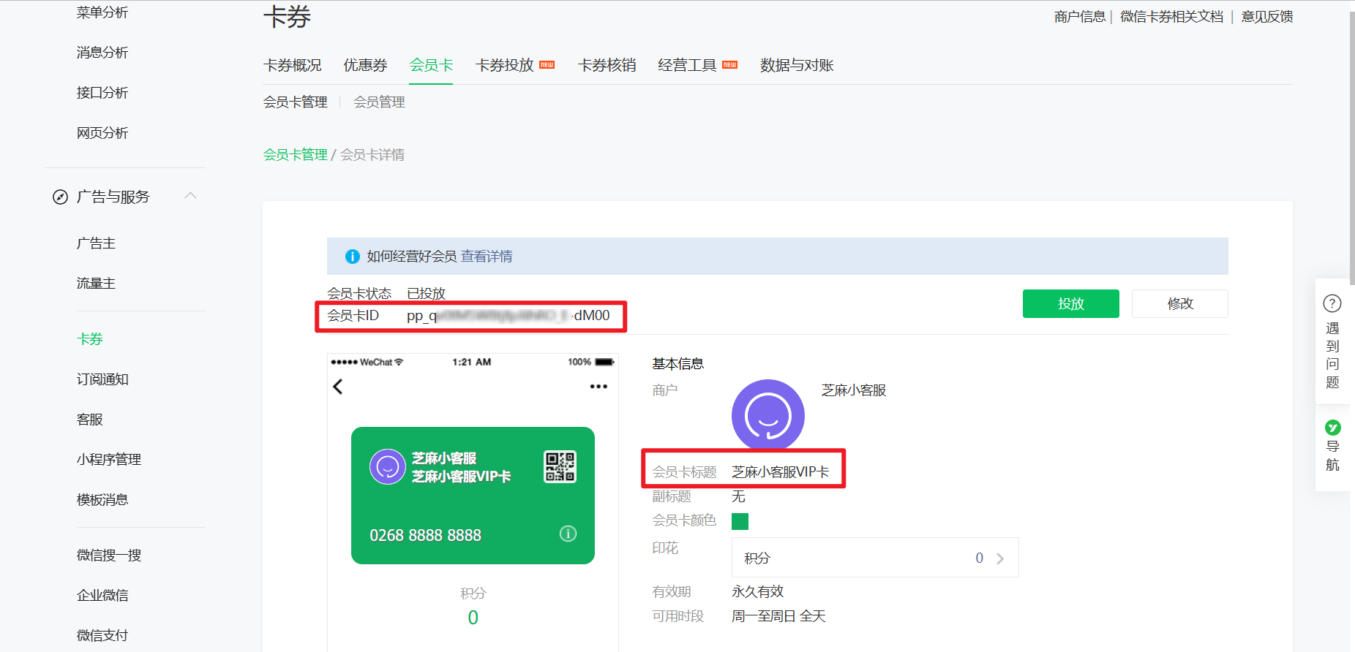
Task: Click the back arrow in phone preview
Action: [x=338, y=387]
